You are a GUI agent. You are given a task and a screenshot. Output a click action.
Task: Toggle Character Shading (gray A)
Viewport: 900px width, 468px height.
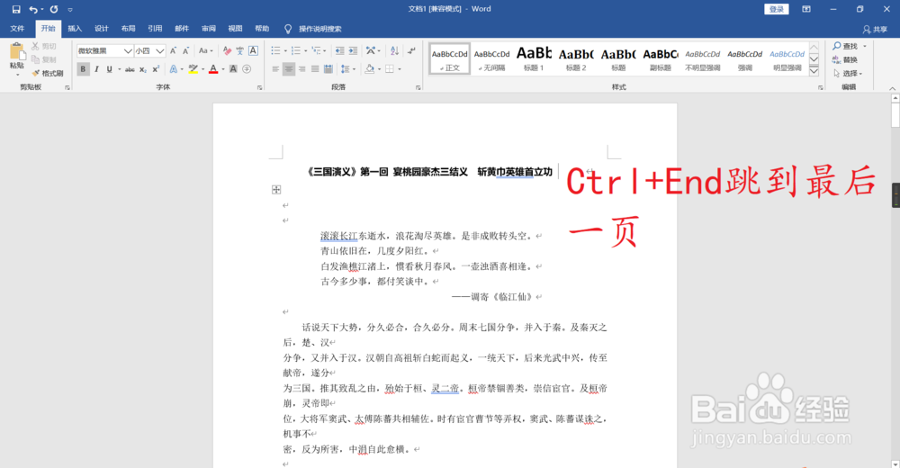234,69
